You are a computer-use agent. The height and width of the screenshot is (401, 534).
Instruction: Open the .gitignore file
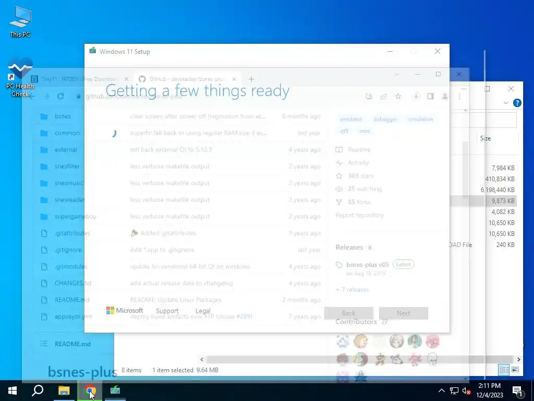pyautogui.click(x=68, y=250)
